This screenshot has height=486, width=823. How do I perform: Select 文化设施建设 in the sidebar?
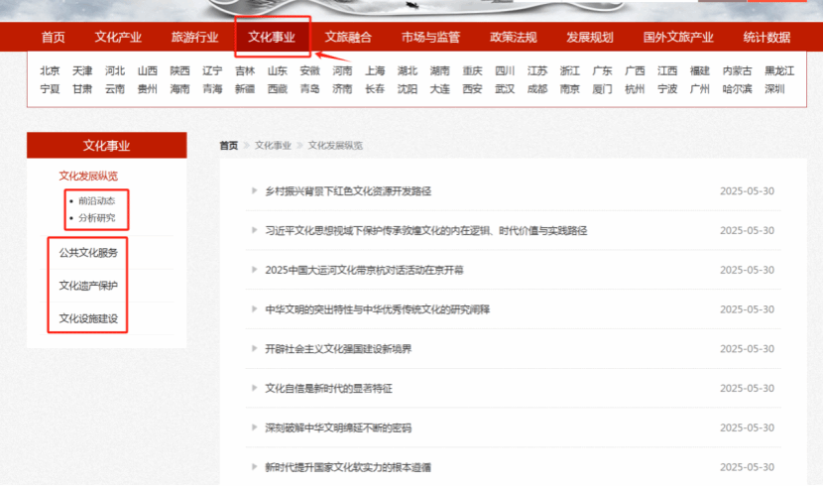pos(88,318)
